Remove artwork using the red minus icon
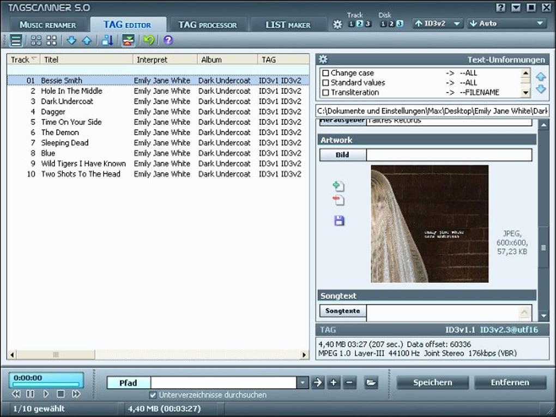Image resolution: width=556 pixels, height=417 pixels. (x=339, y=200)
